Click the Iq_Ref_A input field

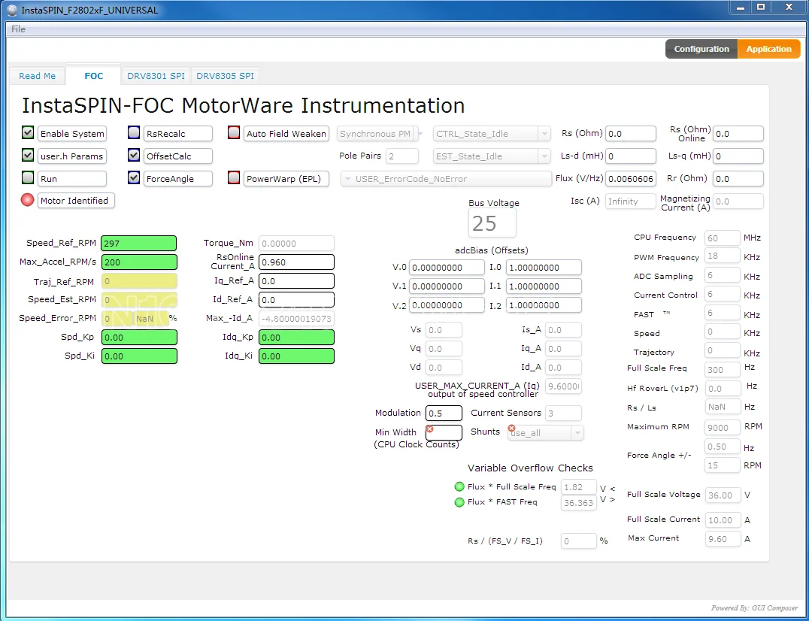pos(296,280)
